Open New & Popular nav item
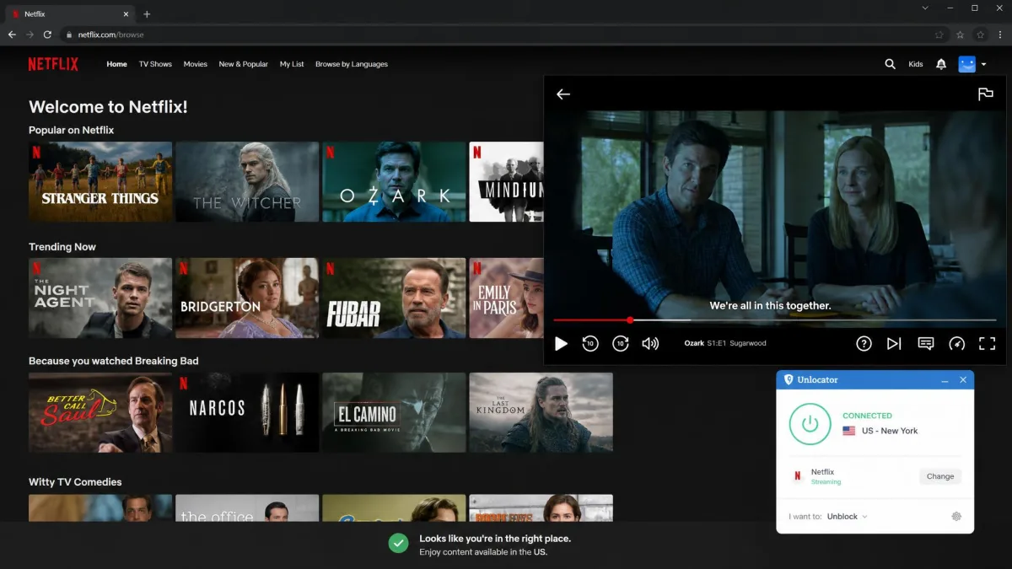 244,64
